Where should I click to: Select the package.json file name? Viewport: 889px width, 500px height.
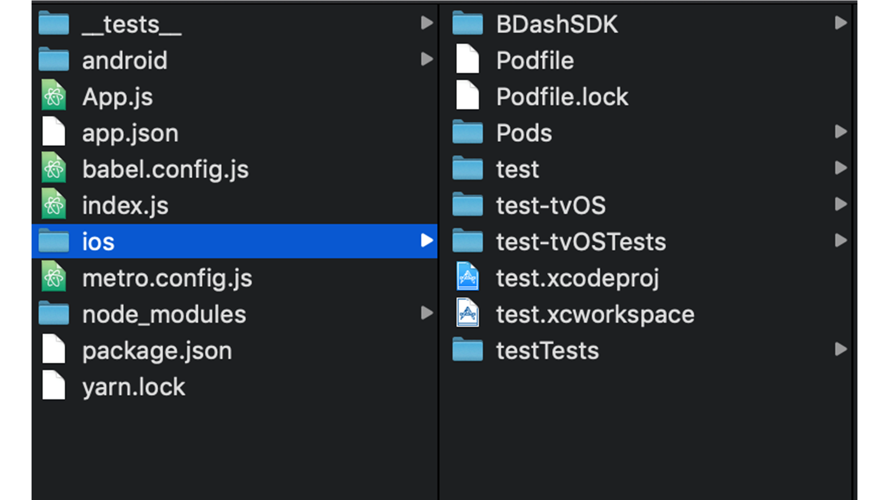pos(157,351)
